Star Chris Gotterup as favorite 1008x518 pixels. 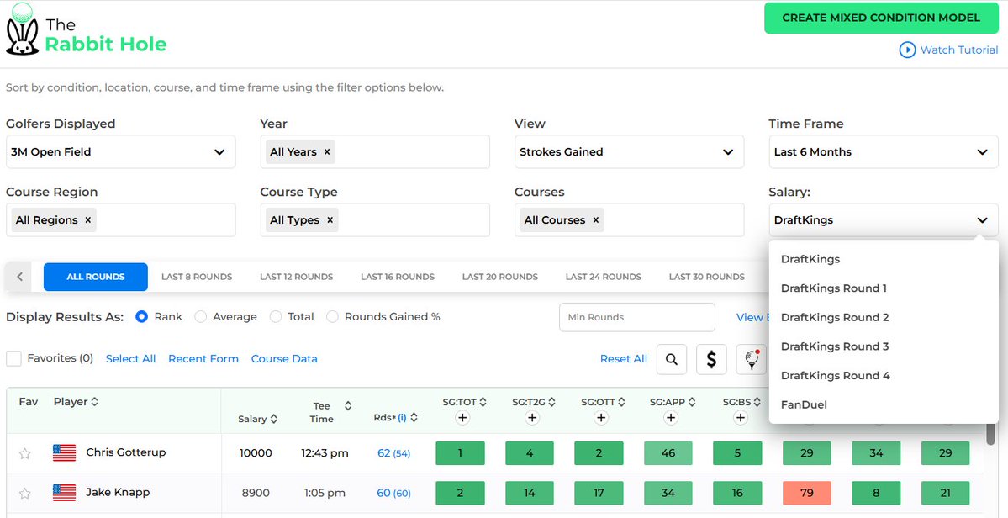coord(24,454)
